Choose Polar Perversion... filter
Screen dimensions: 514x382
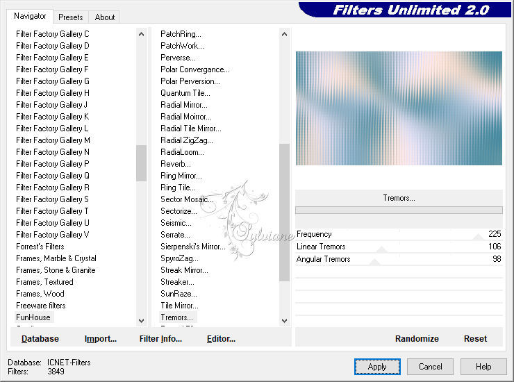(x=190, y=81)
